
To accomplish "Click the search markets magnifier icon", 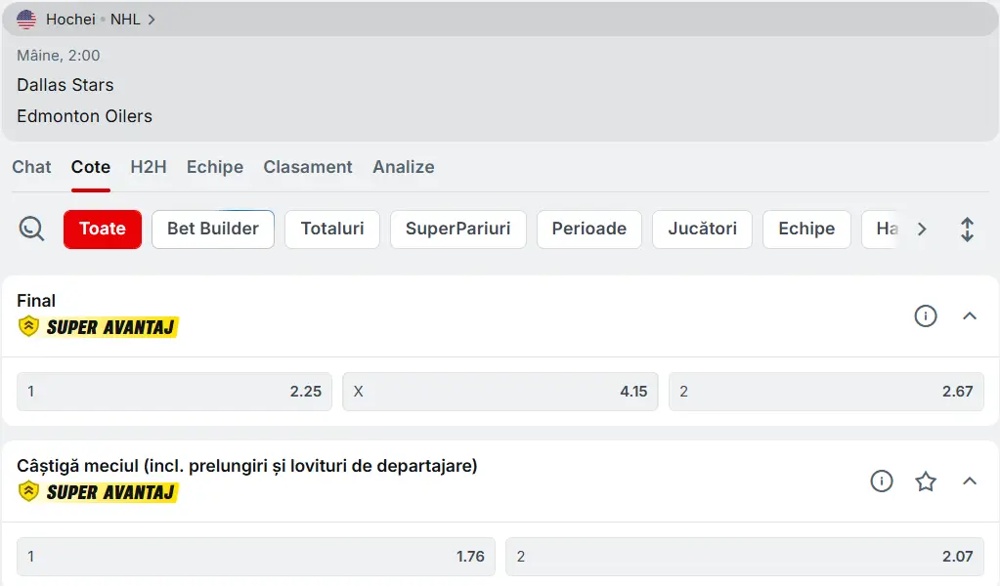I will [x=31, y=230].
